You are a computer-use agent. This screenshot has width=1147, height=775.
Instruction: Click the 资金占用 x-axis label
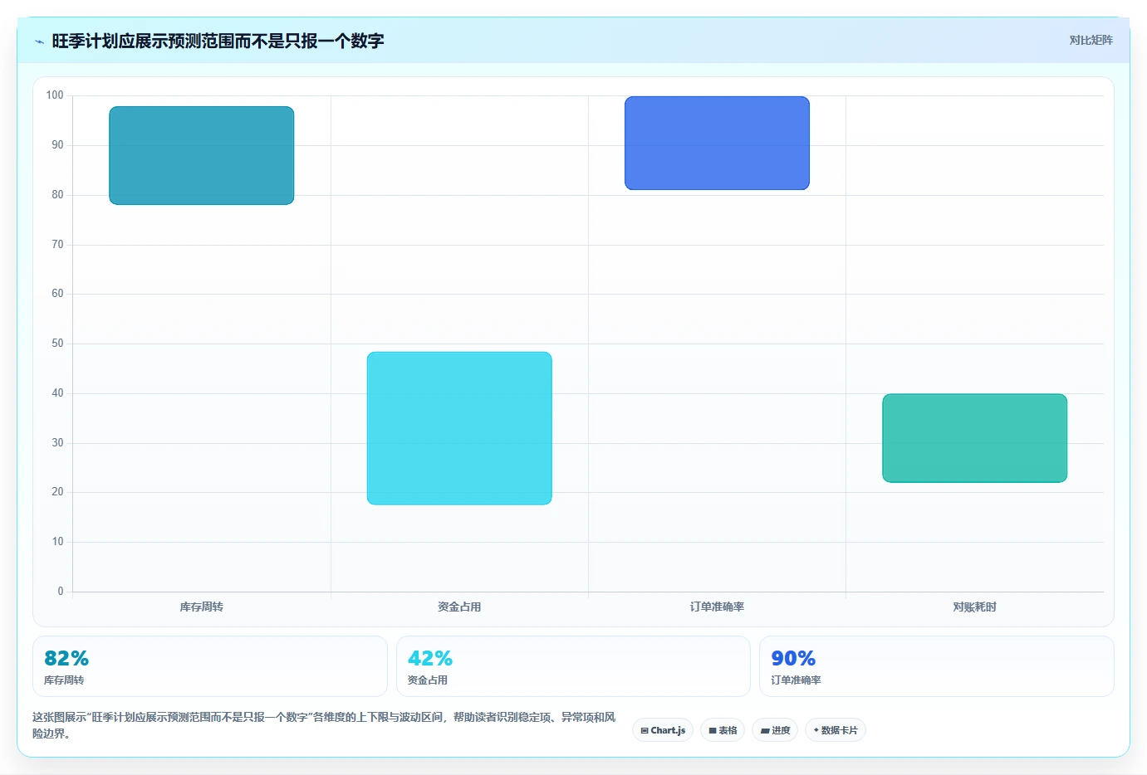pyautogui.click(x=459, y=607)
